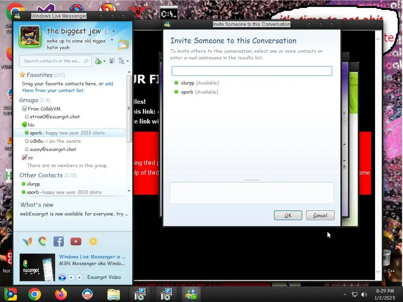Click the contact list scrollbar thumb

tap(129, 108)
